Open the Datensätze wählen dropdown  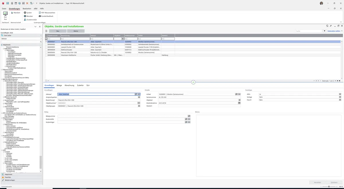(335, 31)
